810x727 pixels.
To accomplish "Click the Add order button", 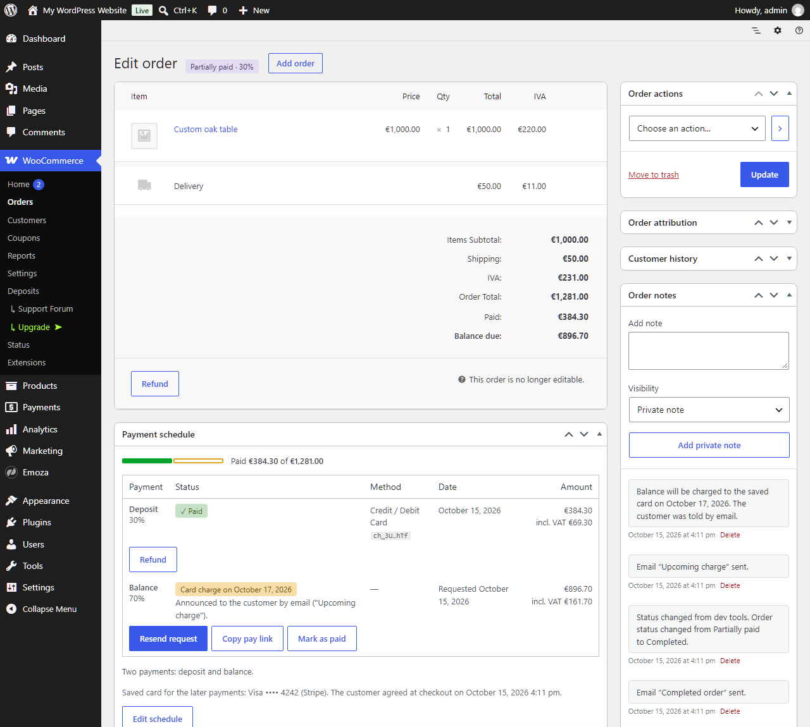I will [x=296, y=63].
